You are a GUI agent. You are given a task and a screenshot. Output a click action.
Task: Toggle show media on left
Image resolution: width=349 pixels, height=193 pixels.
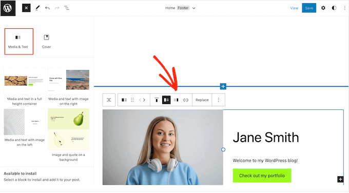(166, 100)
